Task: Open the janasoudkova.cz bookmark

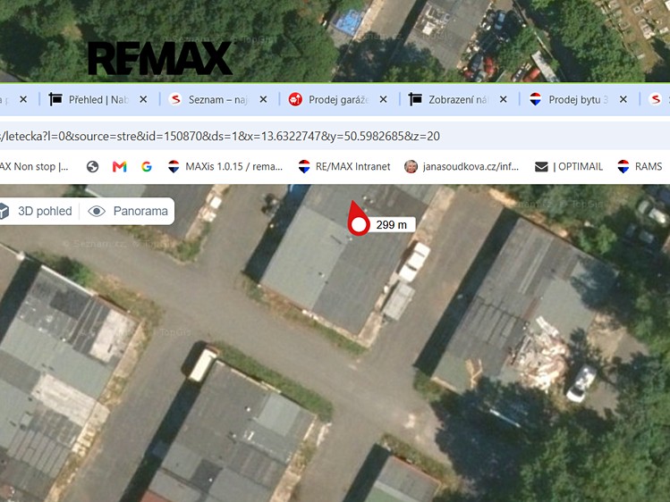Action: coord(462,166)
